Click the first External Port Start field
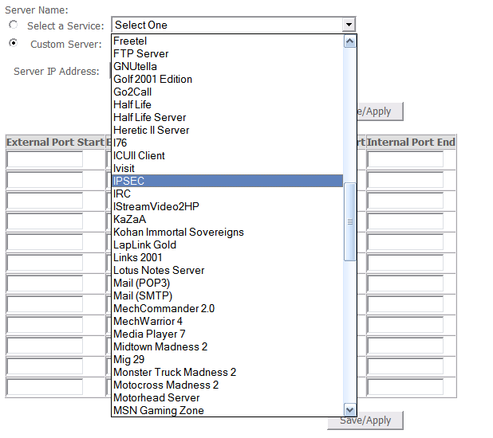This screenshot has height=438, width=493. coord(45,159)
